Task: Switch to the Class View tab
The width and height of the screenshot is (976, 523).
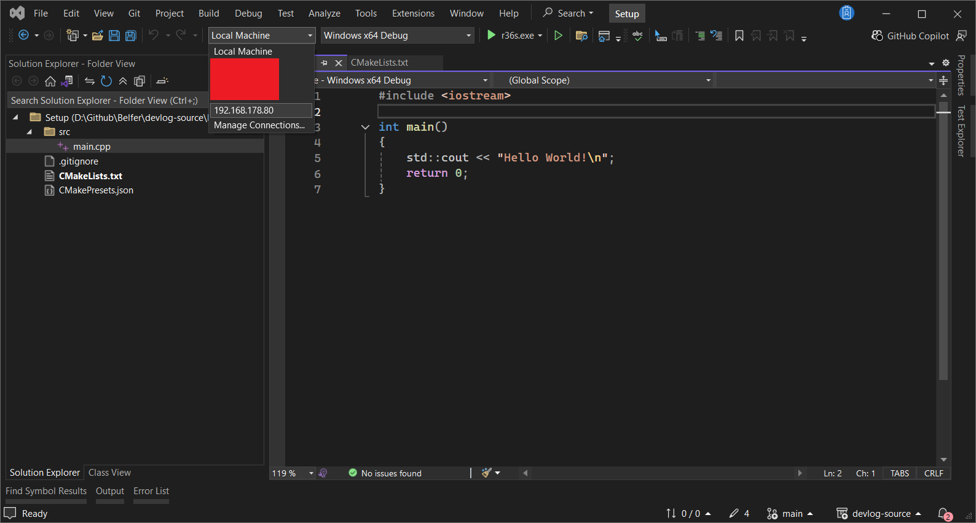Action: (x=109, y=473)
